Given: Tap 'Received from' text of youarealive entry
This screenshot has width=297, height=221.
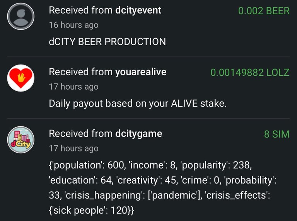Looking at the screenshot, I should point(81,72).
